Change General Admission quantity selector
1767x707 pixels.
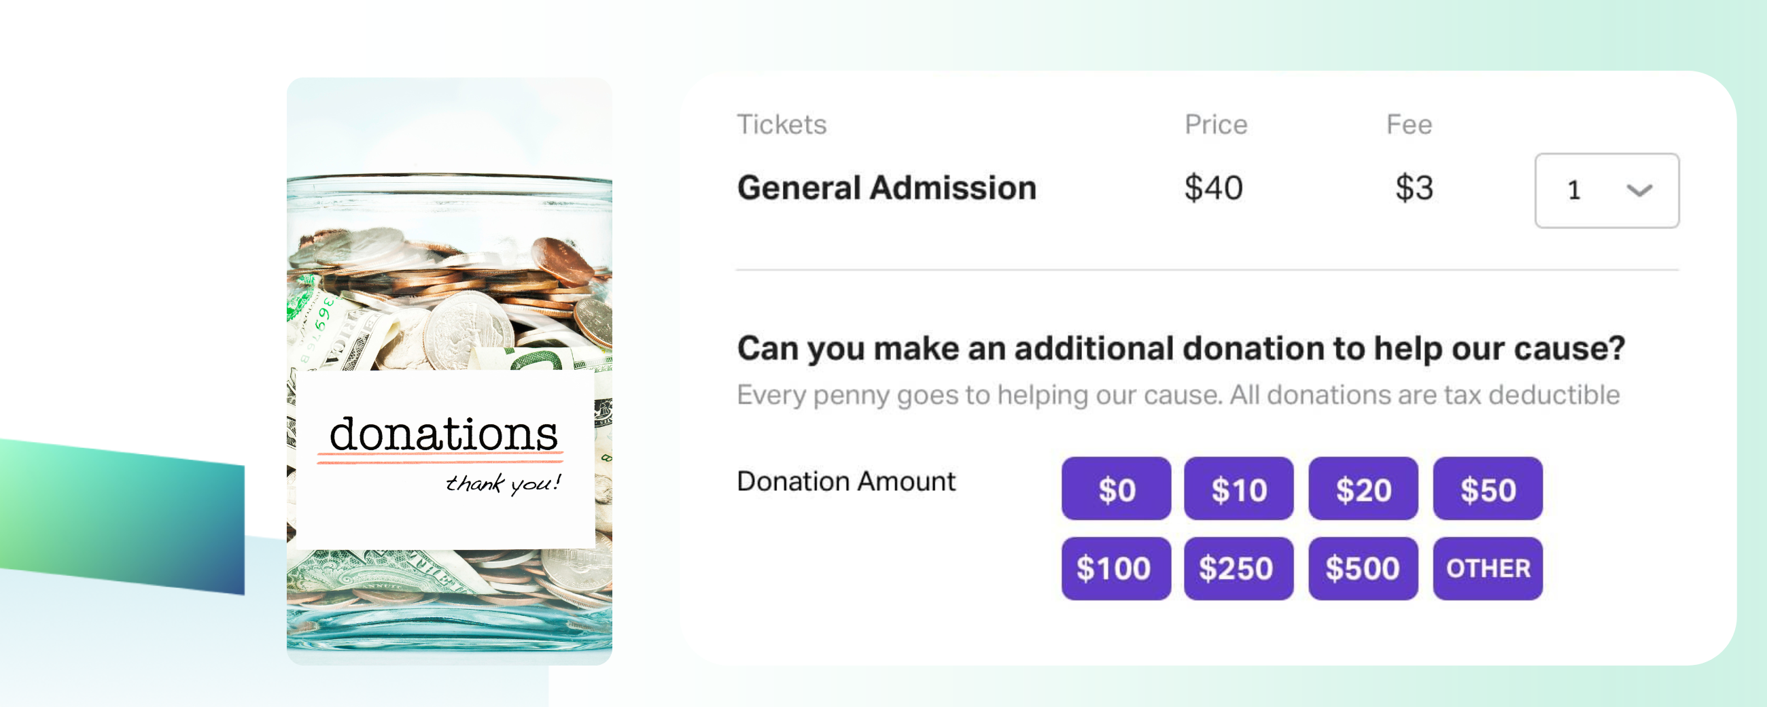click(1605, 190)
